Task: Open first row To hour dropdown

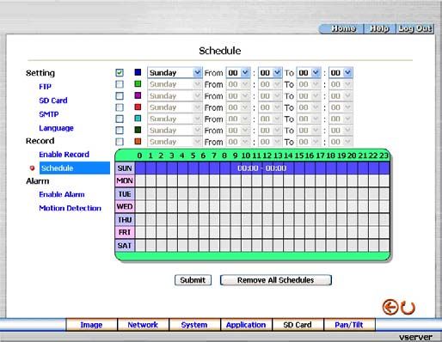Action: (x=309, y=73)
